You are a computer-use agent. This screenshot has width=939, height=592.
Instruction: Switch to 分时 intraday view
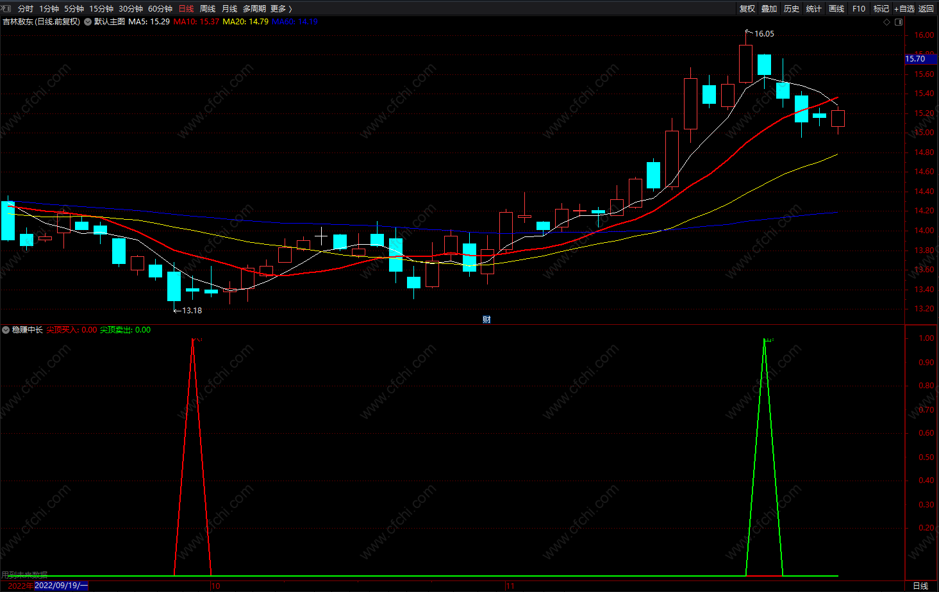(x=26, y=8)
